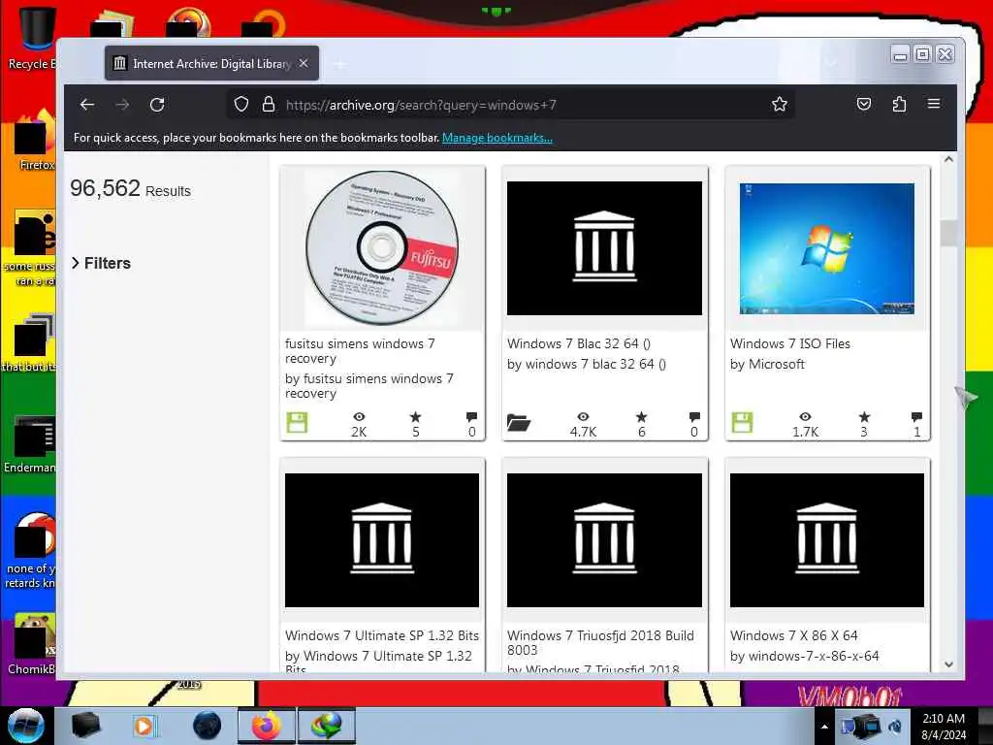Viewport: 993px width, 745px height.
Task: Click the software floppy icon on fusitsu card
Action: click(297, 423)
